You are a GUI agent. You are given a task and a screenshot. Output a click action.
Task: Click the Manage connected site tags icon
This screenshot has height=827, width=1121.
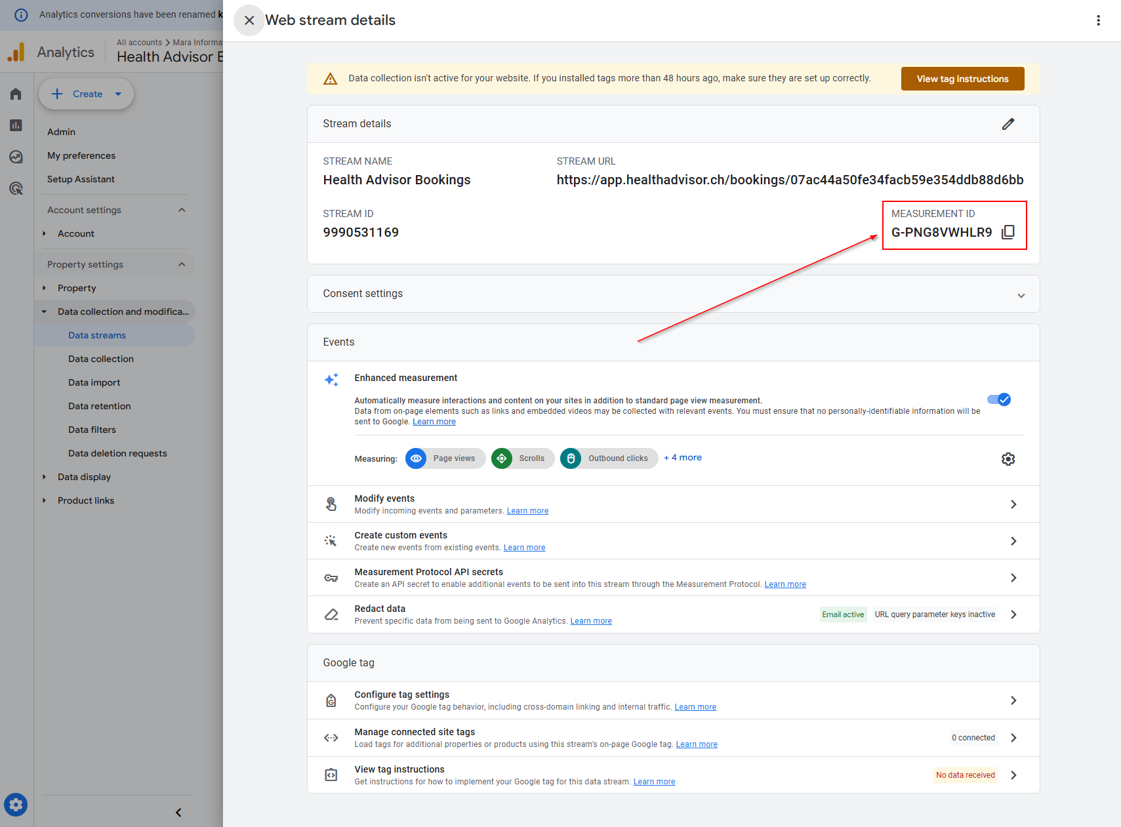pos(331,738)
